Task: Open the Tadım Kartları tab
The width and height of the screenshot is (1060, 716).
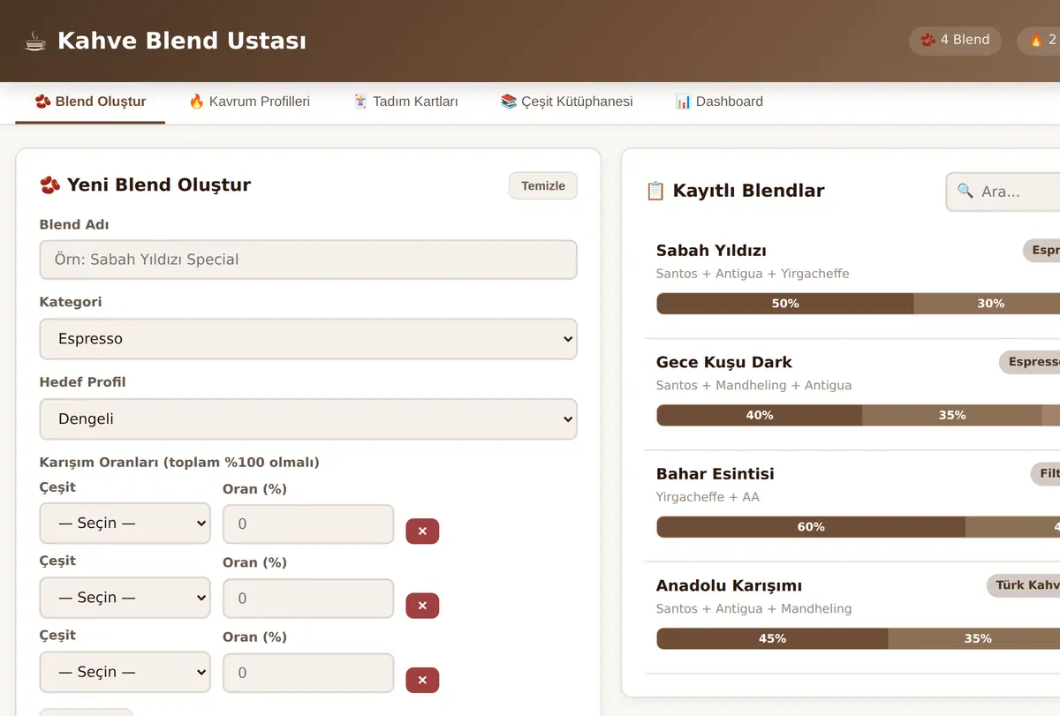Action: [405, 102]
